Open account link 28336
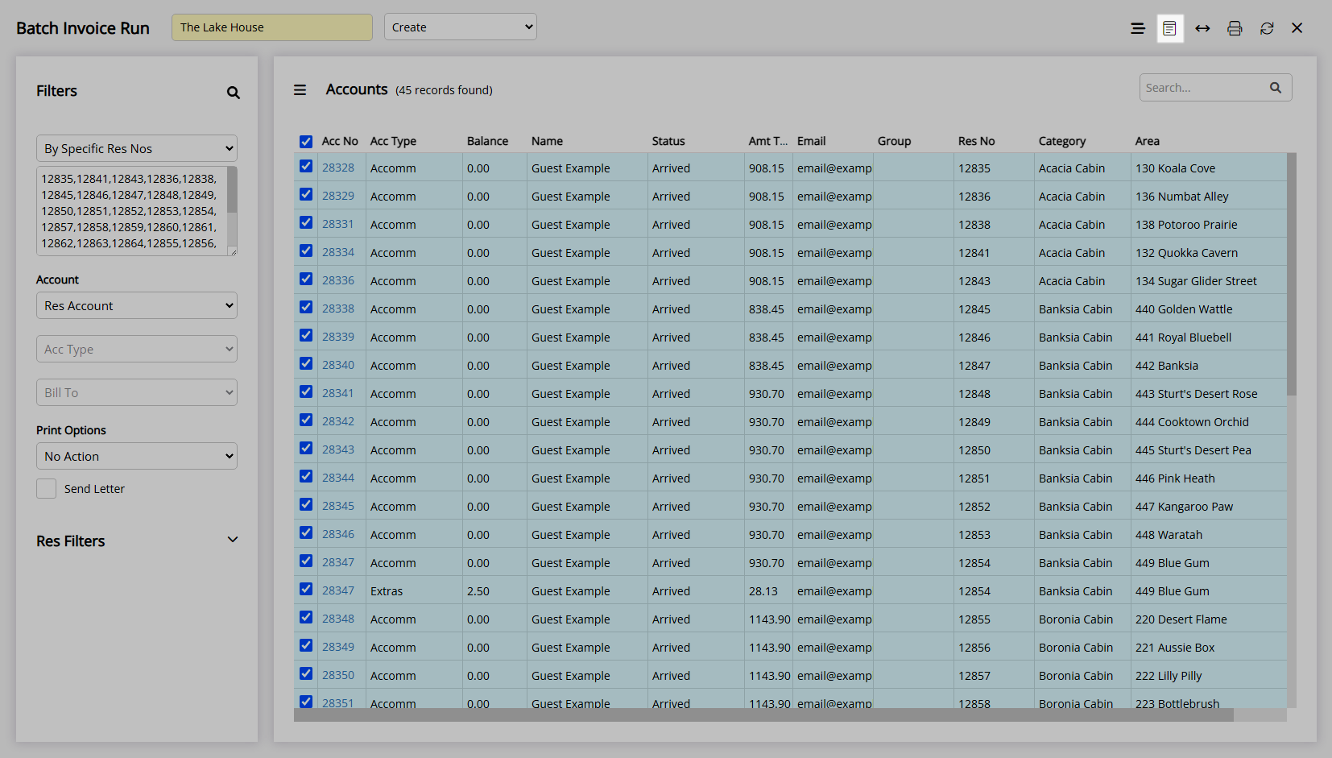Screen dimensions: 1332x758 (338, 280)
